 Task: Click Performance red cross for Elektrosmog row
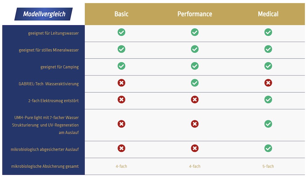click(195, 100)
